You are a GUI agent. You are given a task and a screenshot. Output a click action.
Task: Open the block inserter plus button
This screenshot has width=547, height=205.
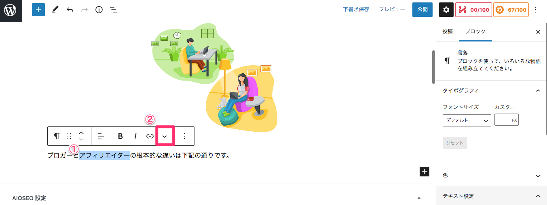click(38, 10)
